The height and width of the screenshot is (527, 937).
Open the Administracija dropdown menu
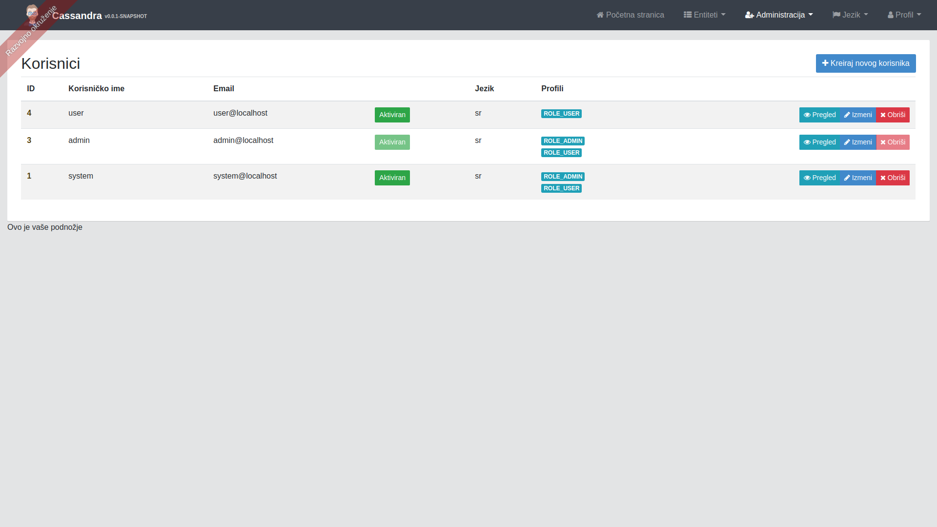[779, 15]
